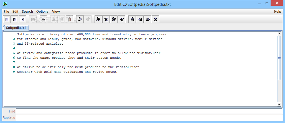285x123 pixels.
Task: Click the vertical scrollbar up arrow
Action: [x=279, y=34]
